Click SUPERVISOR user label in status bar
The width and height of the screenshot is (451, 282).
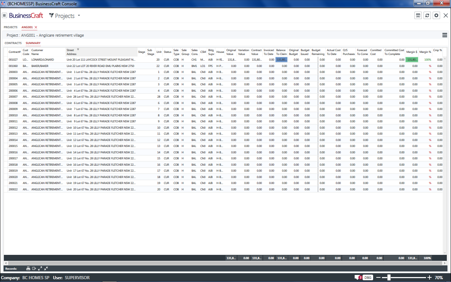click(x=77, y=278)
